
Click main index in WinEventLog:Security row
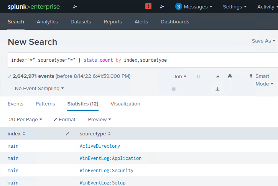click(13, 170)
